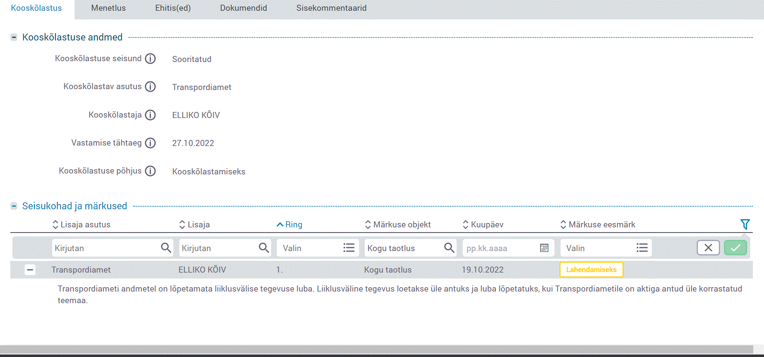Collapse the Seisukohad ja märkused section
Screen dimensions: 764x357
14,206
